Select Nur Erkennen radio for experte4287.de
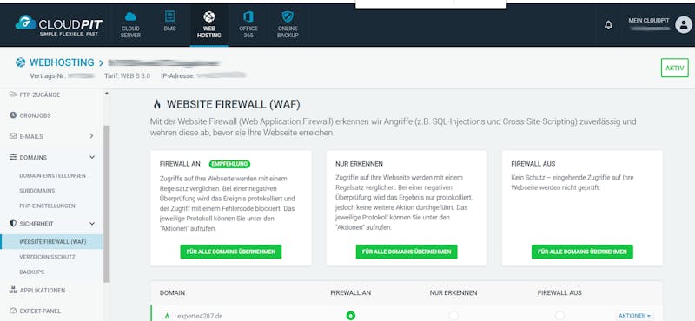Image resolution: width=695 pixels, height=321 pixels. pos(453,316)
